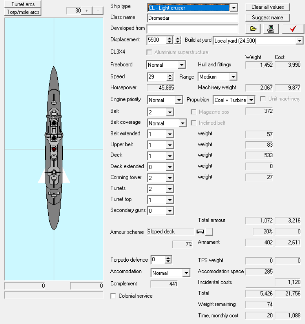The width and height of the screenshot is (305, 324).
Task: Click the Speed spinner arrows
Action: (x=169, y=77)
